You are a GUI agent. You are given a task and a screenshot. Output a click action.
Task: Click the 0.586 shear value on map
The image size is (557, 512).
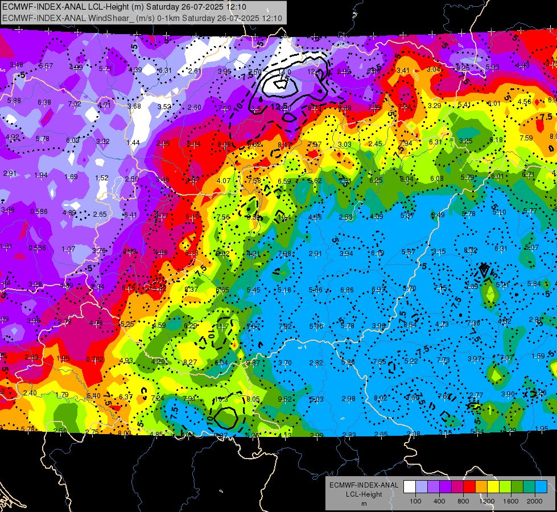click(x=39, y=212)
